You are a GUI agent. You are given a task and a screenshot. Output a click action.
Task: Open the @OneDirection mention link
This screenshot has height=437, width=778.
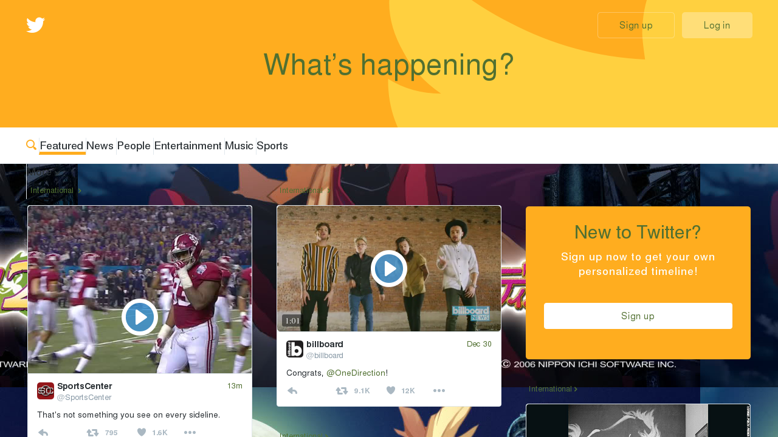pyautogui.click(x=356, y=373)
